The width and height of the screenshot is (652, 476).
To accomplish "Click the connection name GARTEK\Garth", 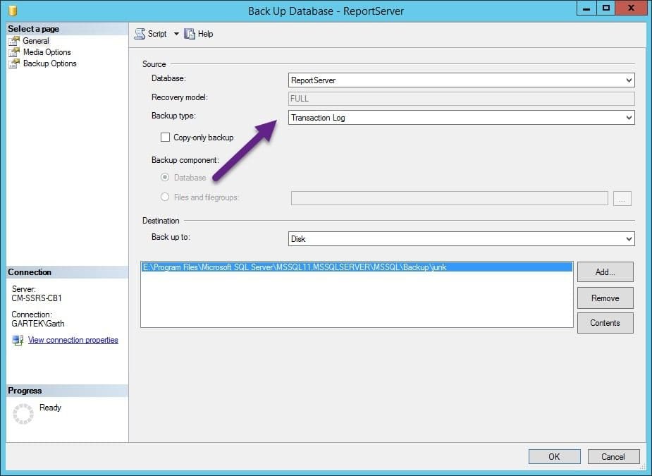I will (38, 323).
